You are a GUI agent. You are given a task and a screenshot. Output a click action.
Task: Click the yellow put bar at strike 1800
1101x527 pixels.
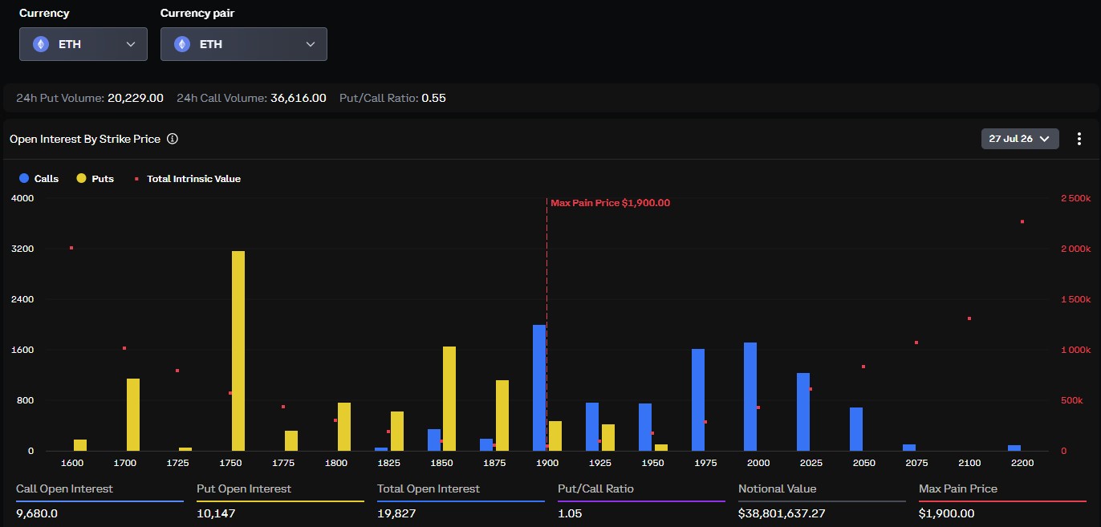[344, 427]
